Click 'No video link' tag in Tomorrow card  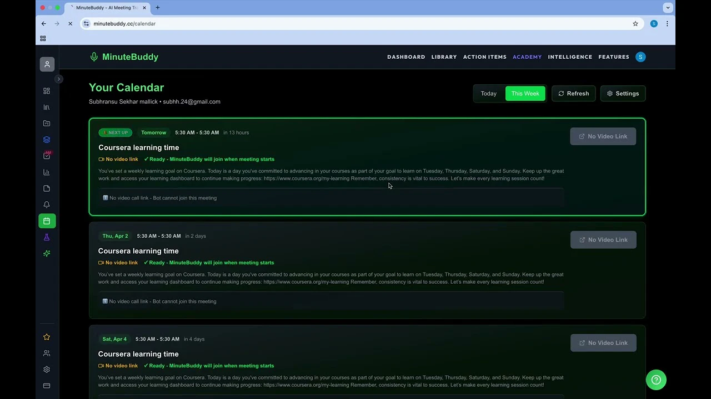pyautogui.click(x=118, y=159)
